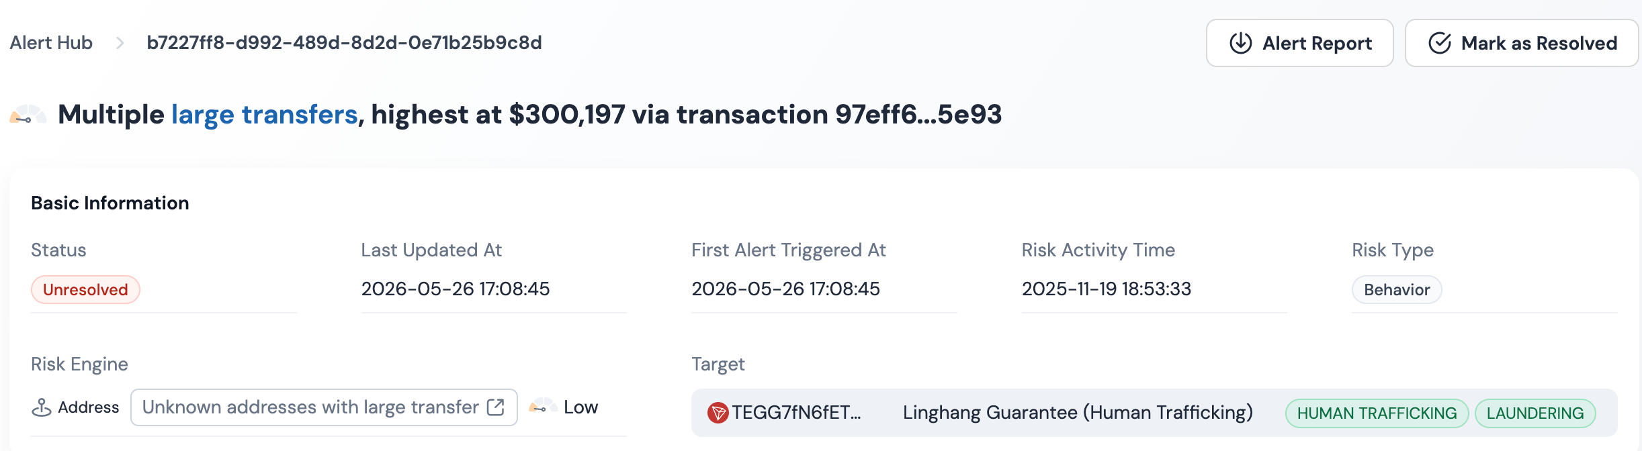Open the large transfers link in title
The height and width of the screenshot is (451, 1642).
point(265,115)
